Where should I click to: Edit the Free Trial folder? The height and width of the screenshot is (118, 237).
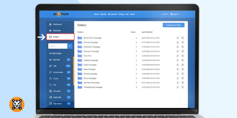tap(177, 56)
